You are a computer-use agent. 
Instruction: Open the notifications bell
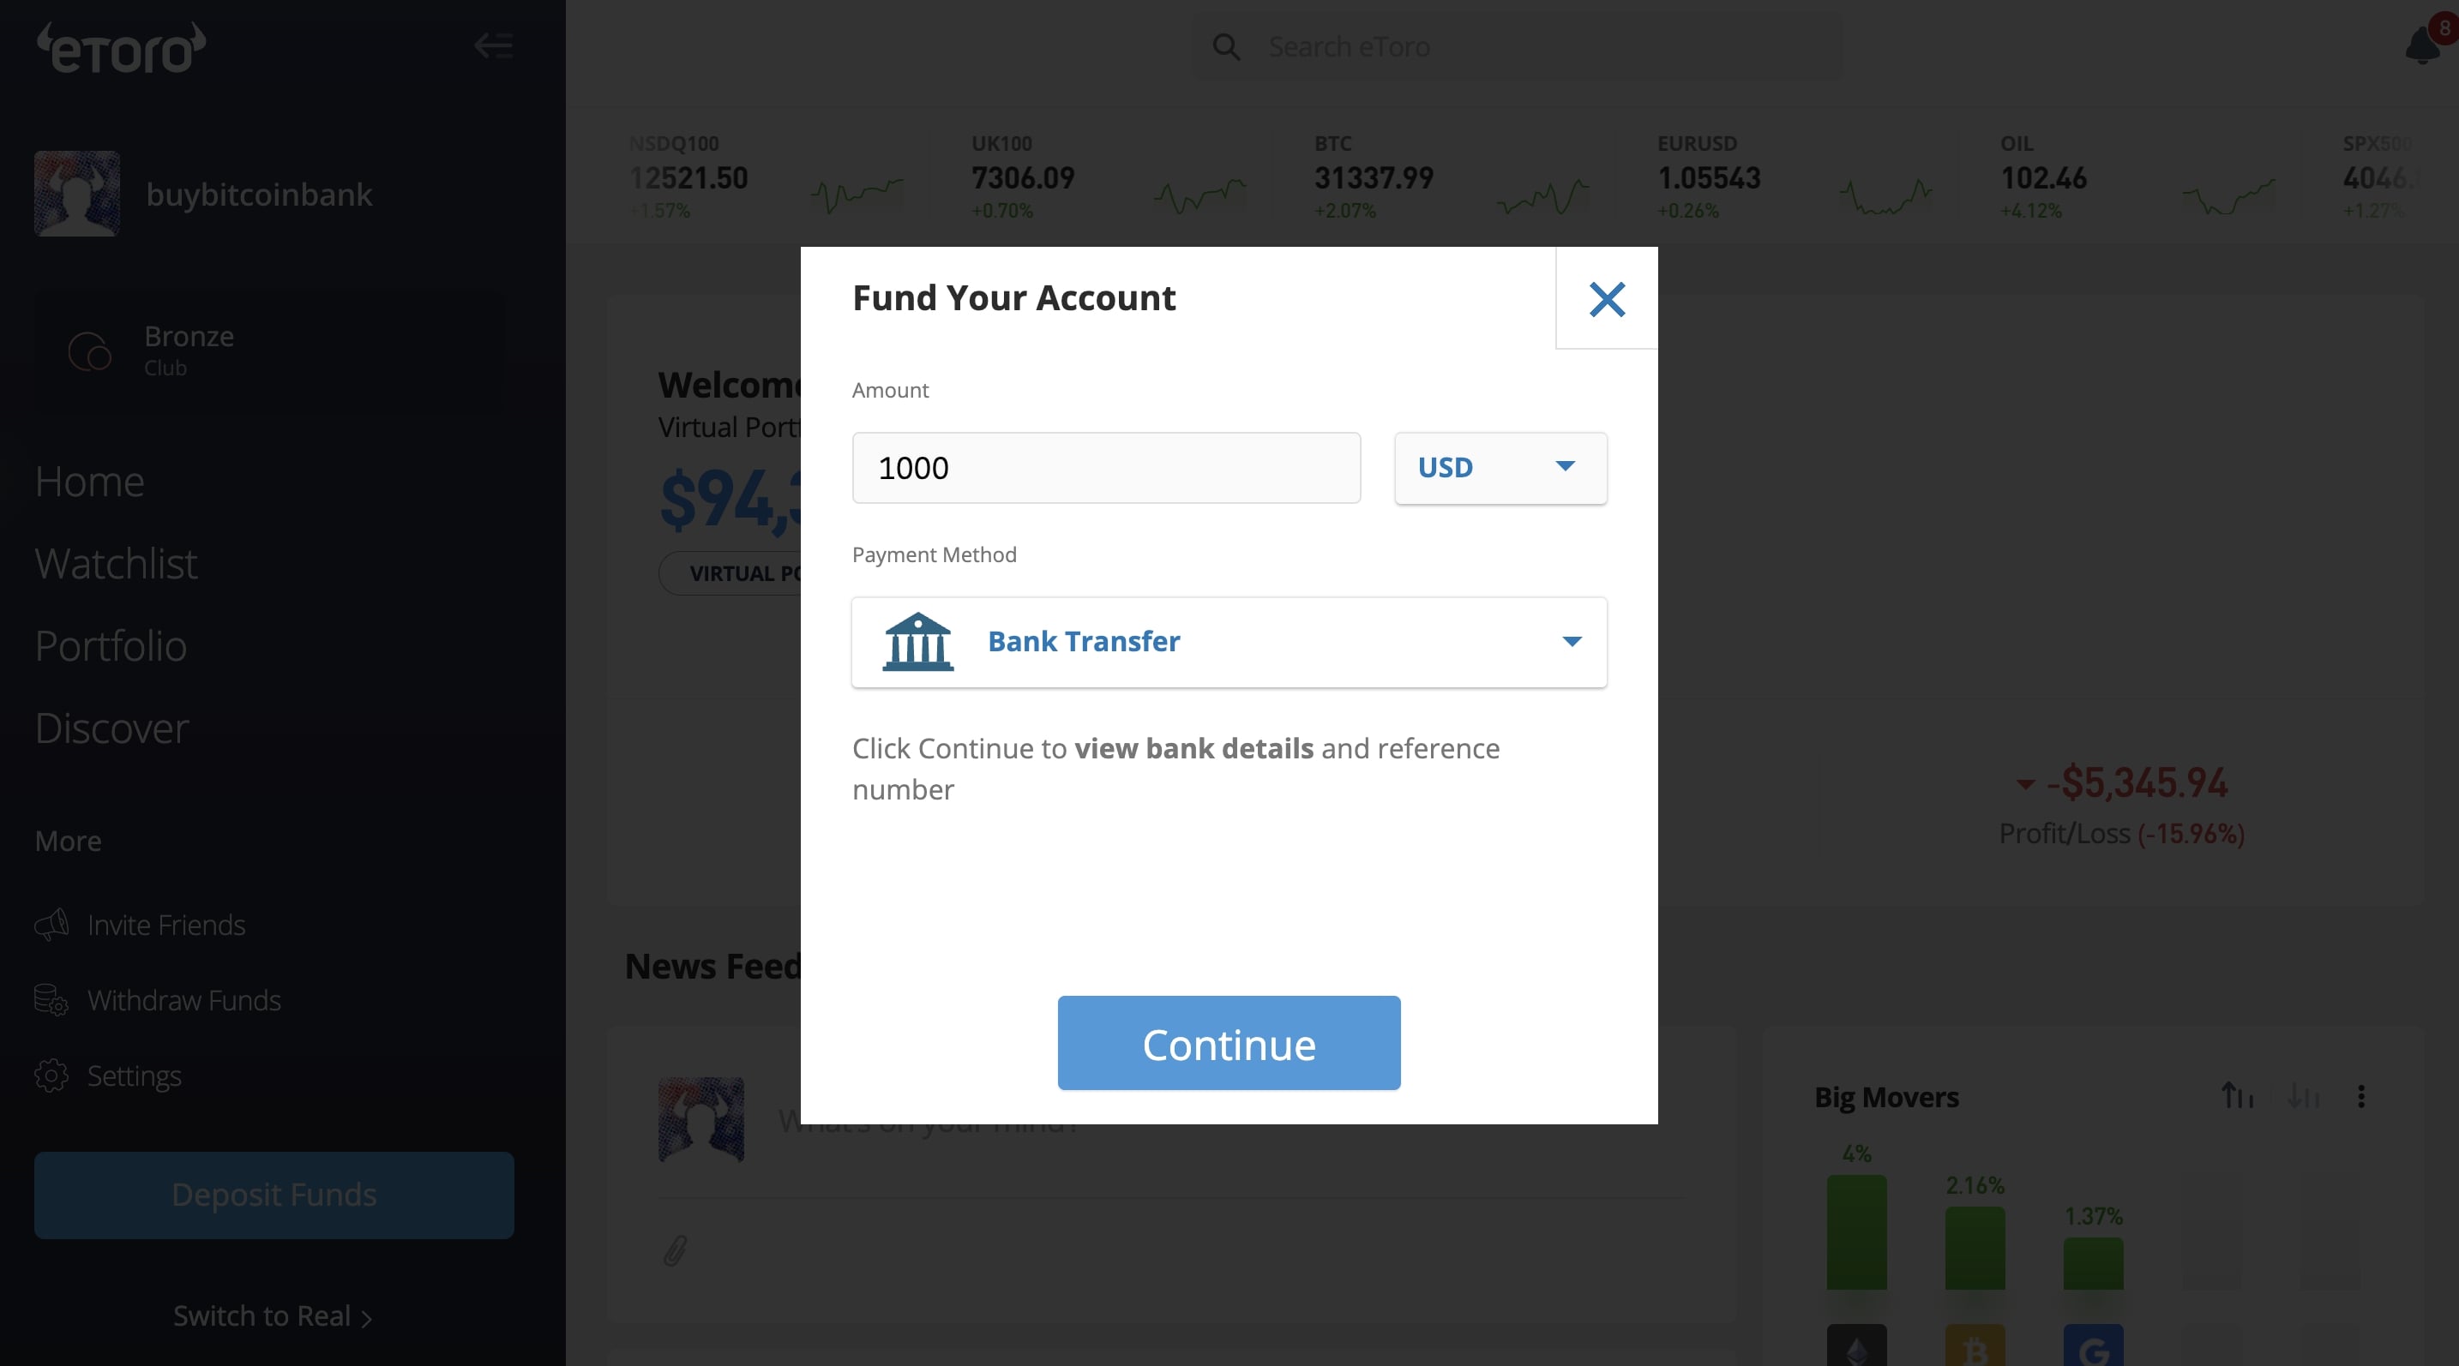click(2422, 45)
